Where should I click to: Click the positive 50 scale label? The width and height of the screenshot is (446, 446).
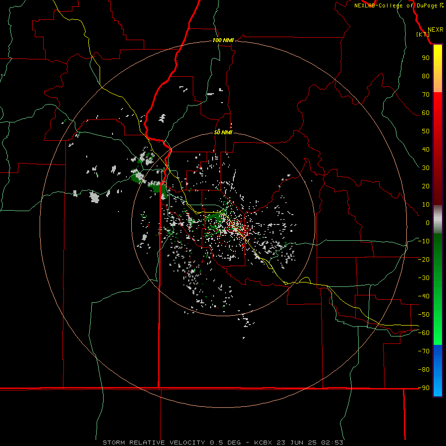point(426,131)
